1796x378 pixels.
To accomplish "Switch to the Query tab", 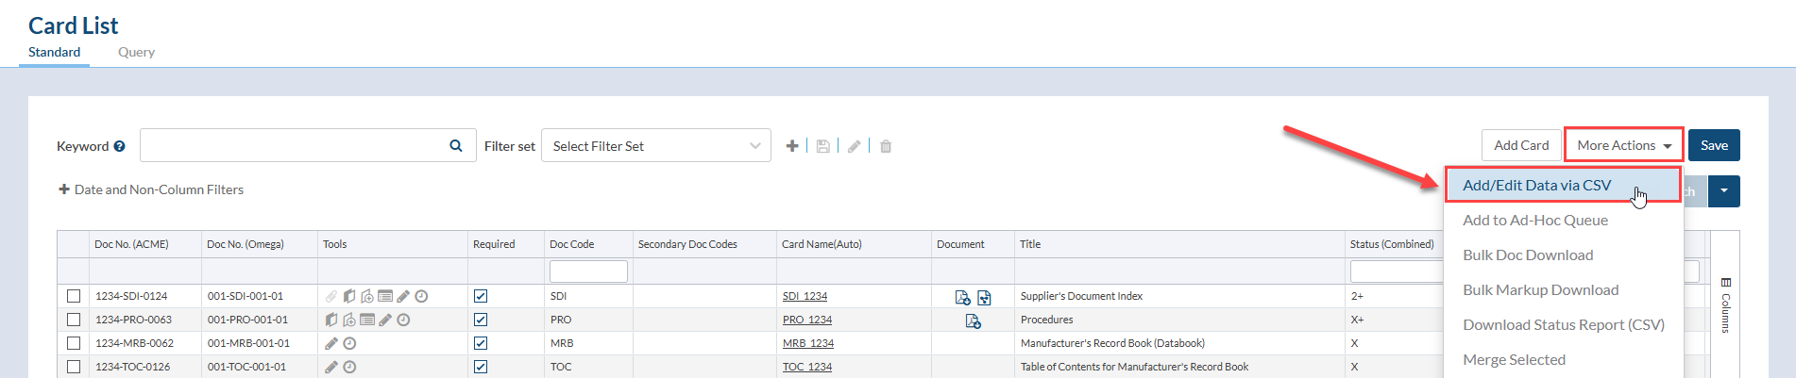I will click(x=136, y=52).
